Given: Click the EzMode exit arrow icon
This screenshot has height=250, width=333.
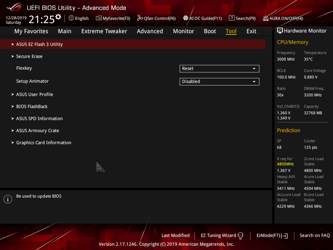Looking at the screenshot, I should 285,236.
